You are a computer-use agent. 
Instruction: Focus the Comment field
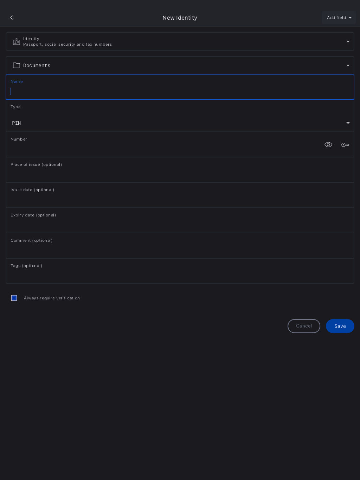[x=179, y=249]
